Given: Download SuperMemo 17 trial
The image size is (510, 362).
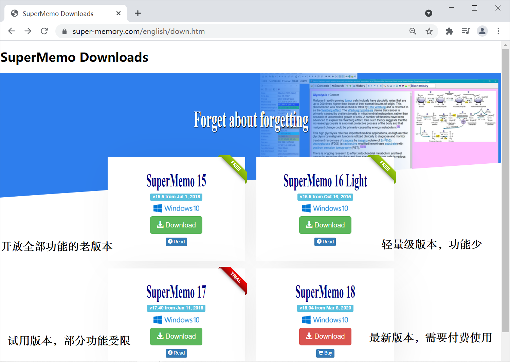Looking at the screenshot, I should 176,337.
